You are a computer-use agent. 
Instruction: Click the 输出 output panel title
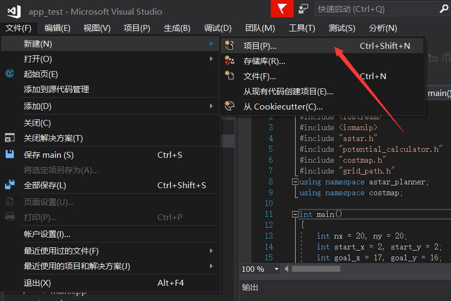tap(250, 287)
